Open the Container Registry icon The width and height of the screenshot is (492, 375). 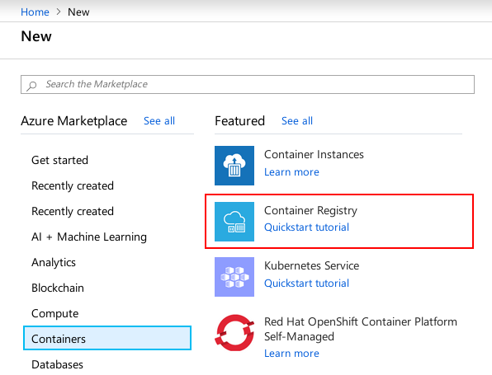(234, 222)
